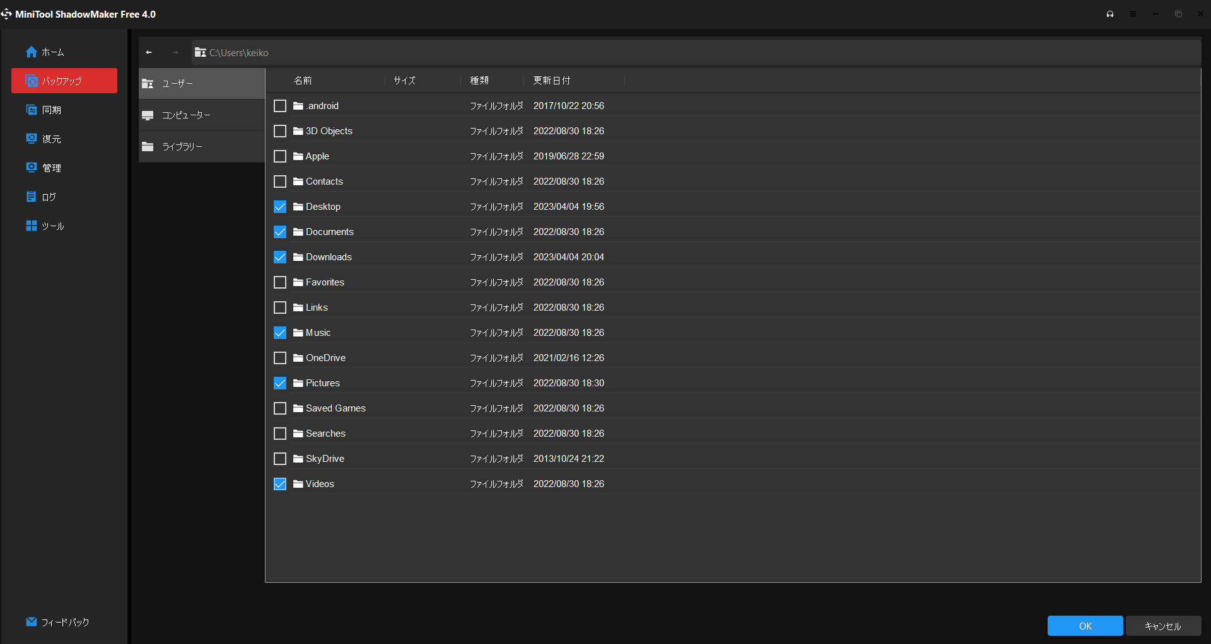Sort list by Updated date (更新日付) header
This screenshot has width=1211, height=644.
(x=551, y=81)
